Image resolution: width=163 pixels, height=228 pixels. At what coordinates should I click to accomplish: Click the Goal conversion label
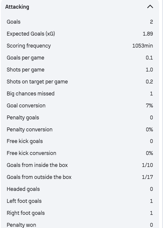pos(26,106)
